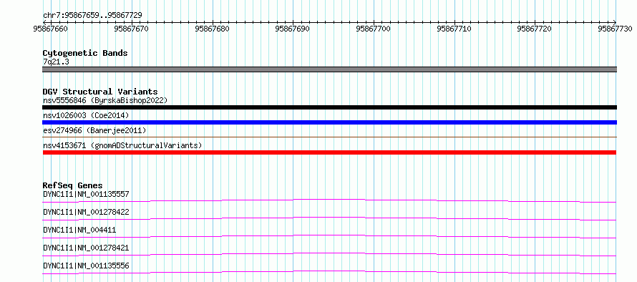Image resolution: width=637 pixels, height=282 pixels.
Task: Open the DGV Structural Variants track title
Action: (x=100, y=92)
